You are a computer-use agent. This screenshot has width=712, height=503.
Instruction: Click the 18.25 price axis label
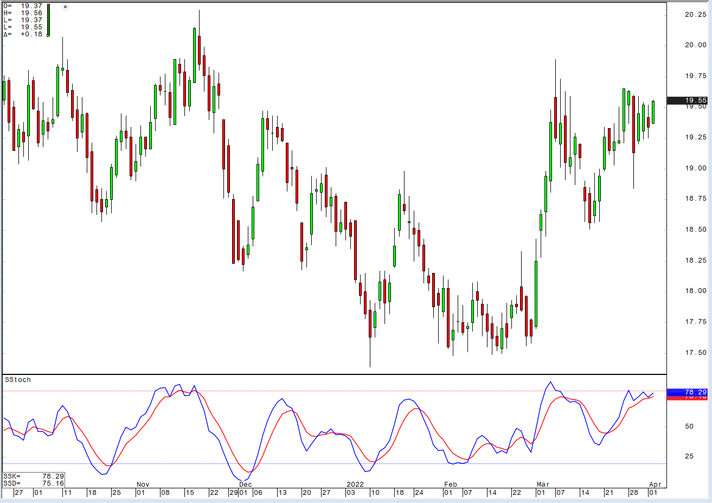tap(696, 260)
